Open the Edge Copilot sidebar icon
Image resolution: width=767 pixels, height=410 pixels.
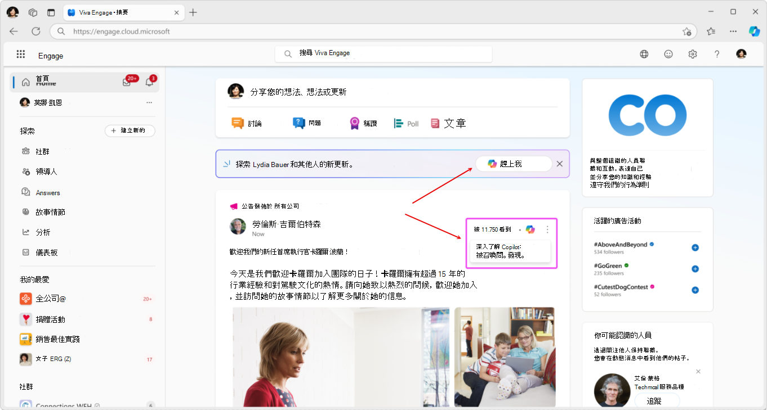click(754, 31)
